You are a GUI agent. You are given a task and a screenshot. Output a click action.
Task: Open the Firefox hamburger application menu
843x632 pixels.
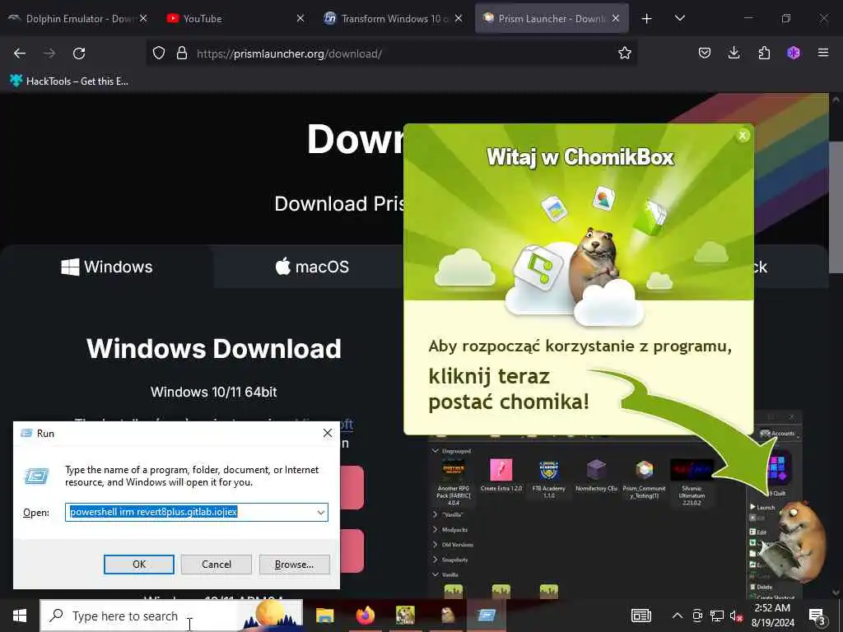click(823, 53)
